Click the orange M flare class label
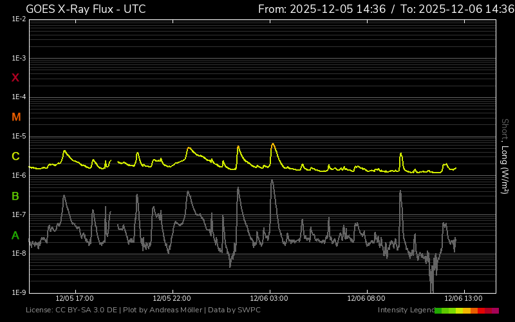 pos(16,117)
